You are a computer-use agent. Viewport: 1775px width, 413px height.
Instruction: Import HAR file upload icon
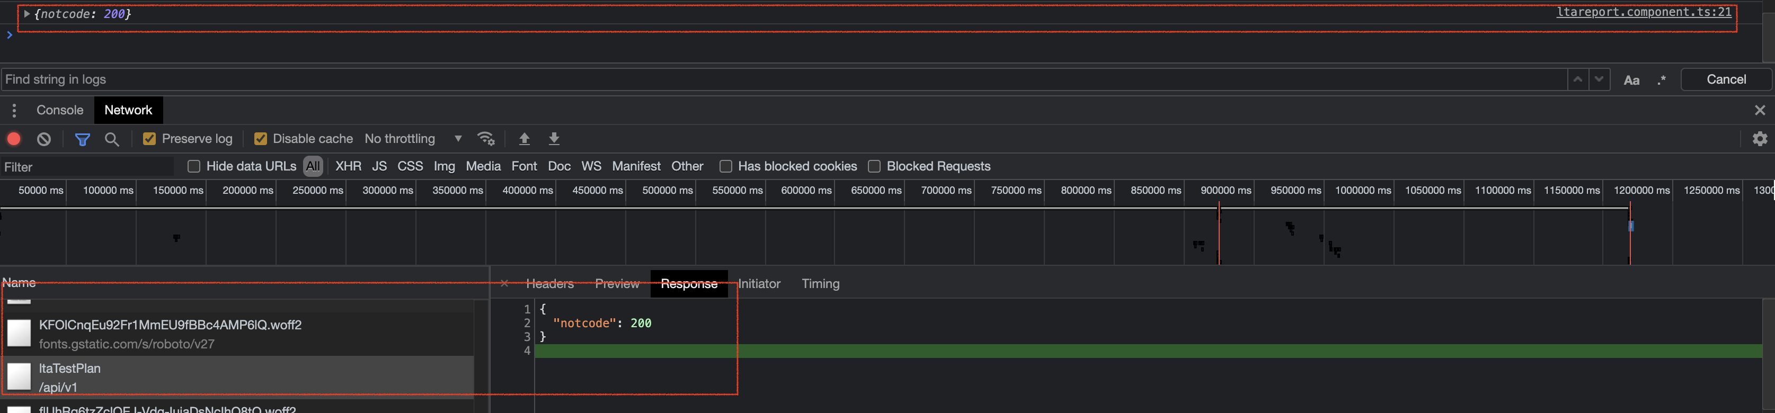(525, 139)
